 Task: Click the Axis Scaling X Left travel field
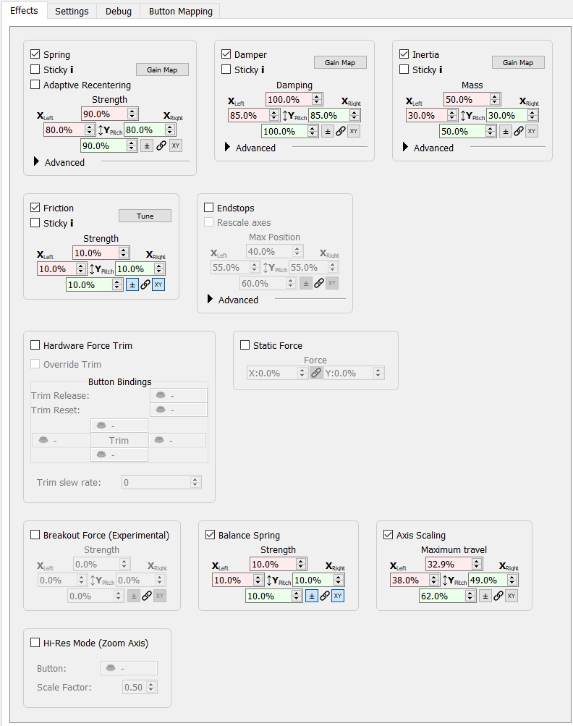pyautogui.click(x=409, y=580)
